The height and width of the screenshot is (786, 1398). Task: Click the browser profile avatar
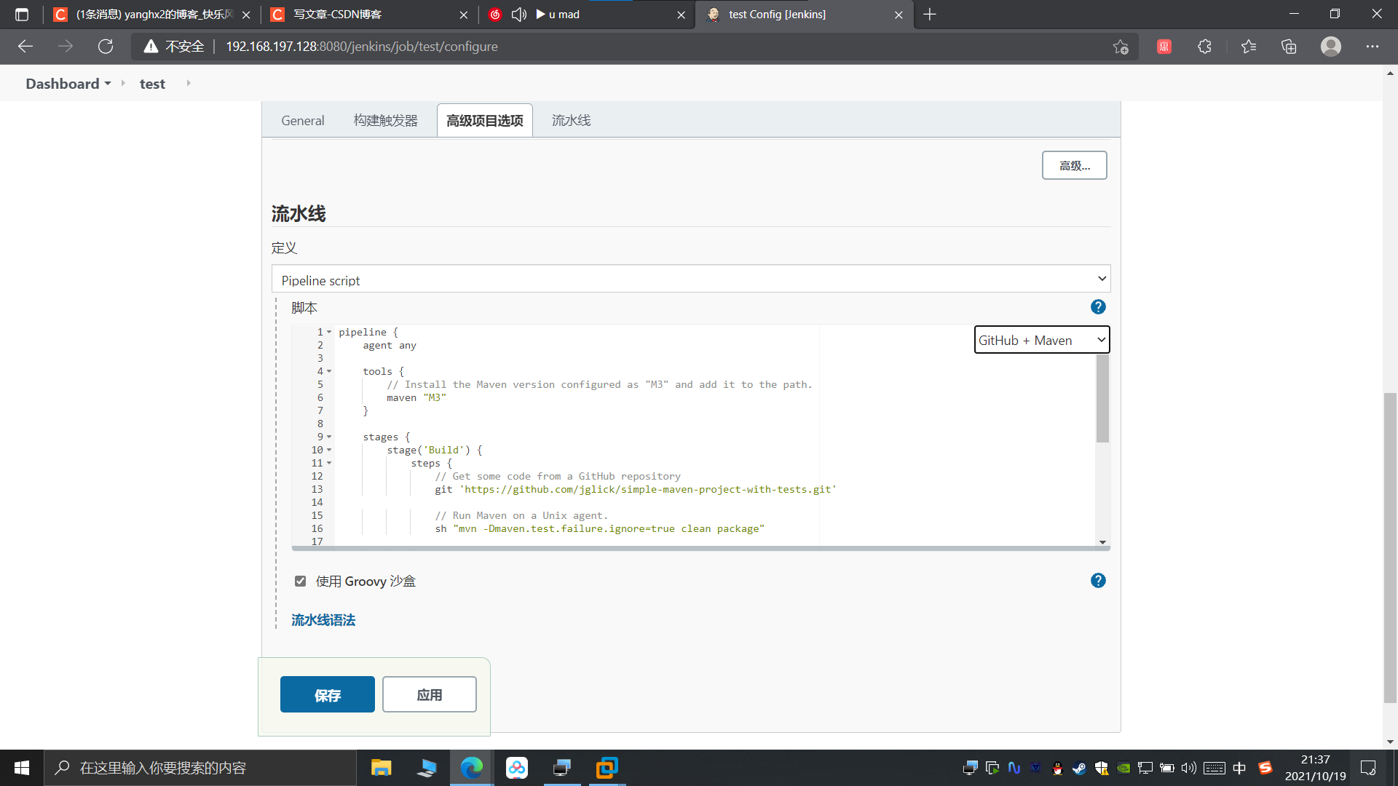tap(1330, 47)
